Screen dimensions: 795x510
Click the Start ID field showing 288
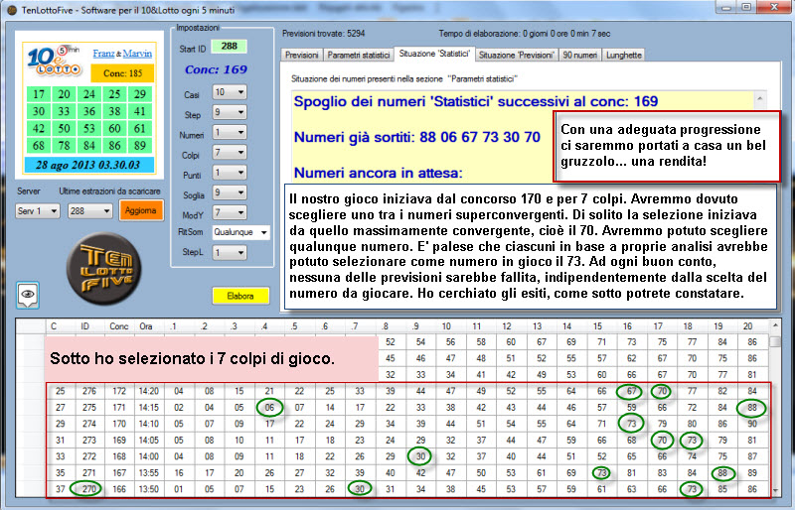pyautogui.click(x=229, y=46)
